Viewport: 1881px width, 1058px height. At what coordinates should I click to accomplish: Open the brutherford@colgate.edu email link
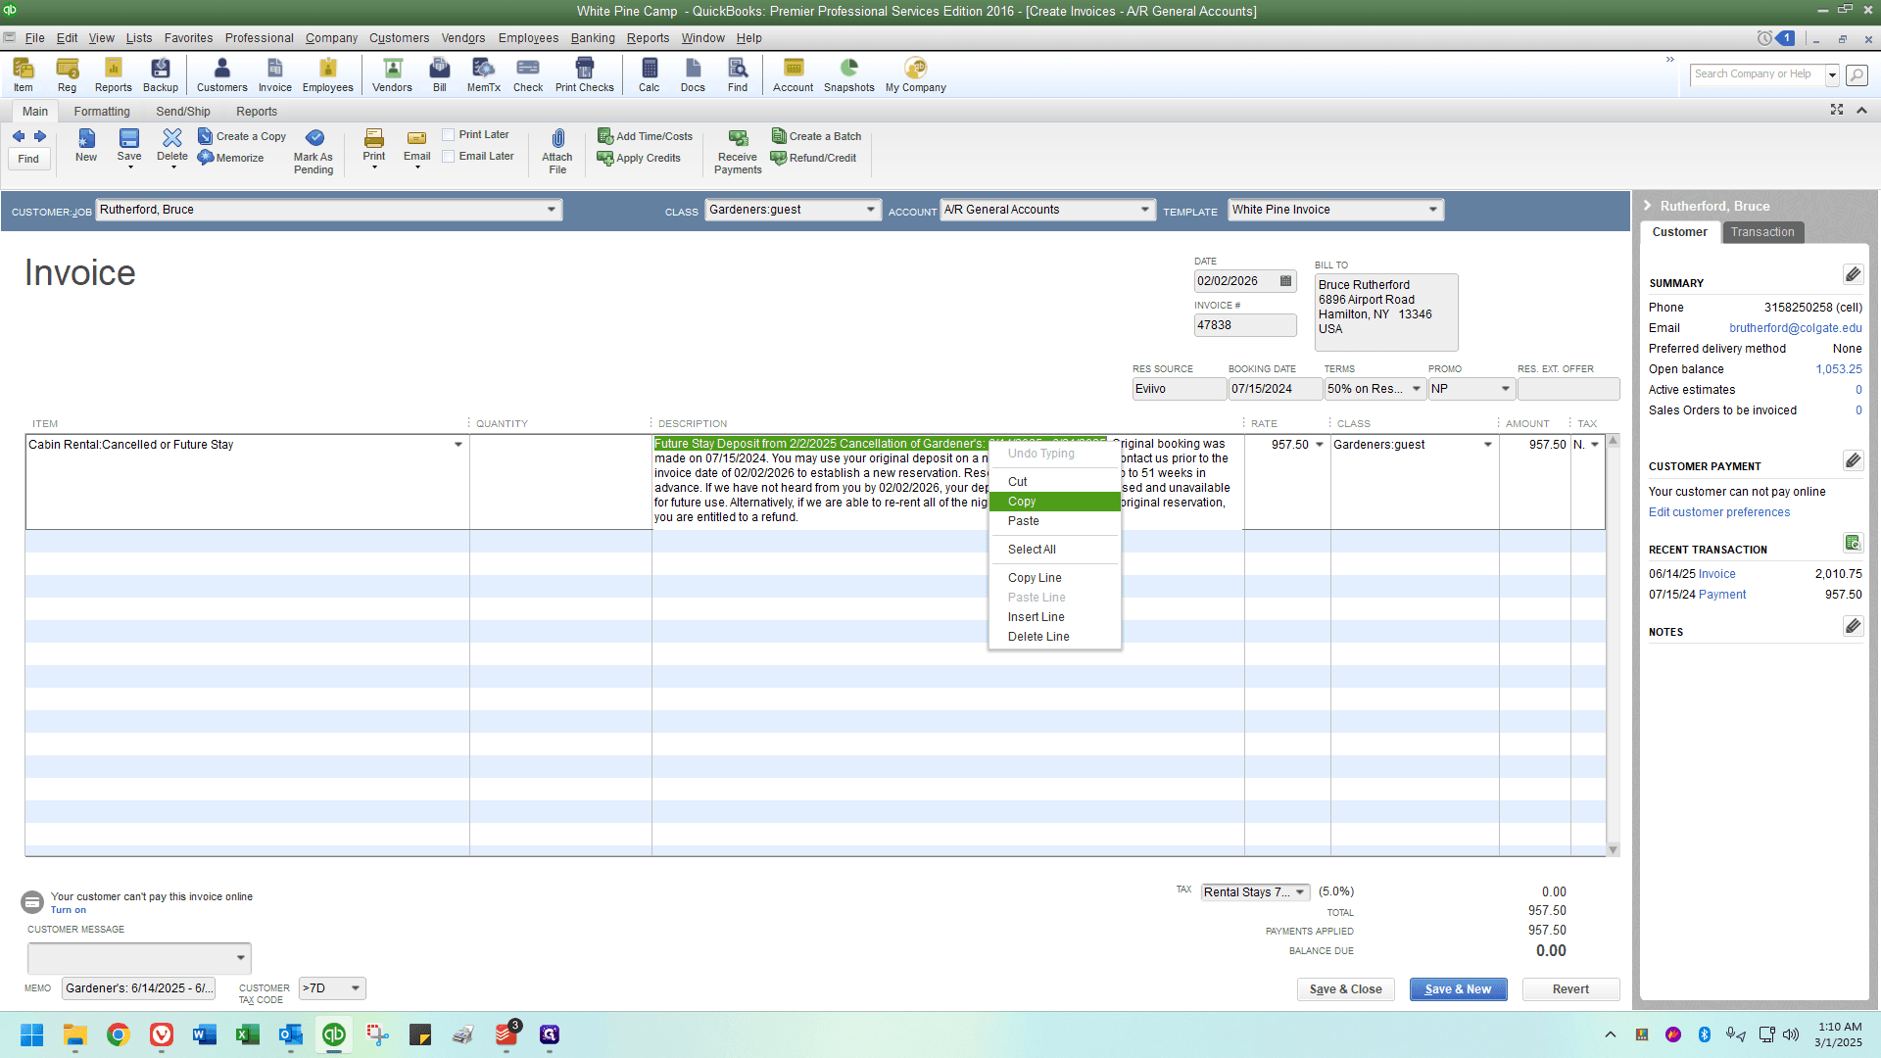click(1795, 328)
